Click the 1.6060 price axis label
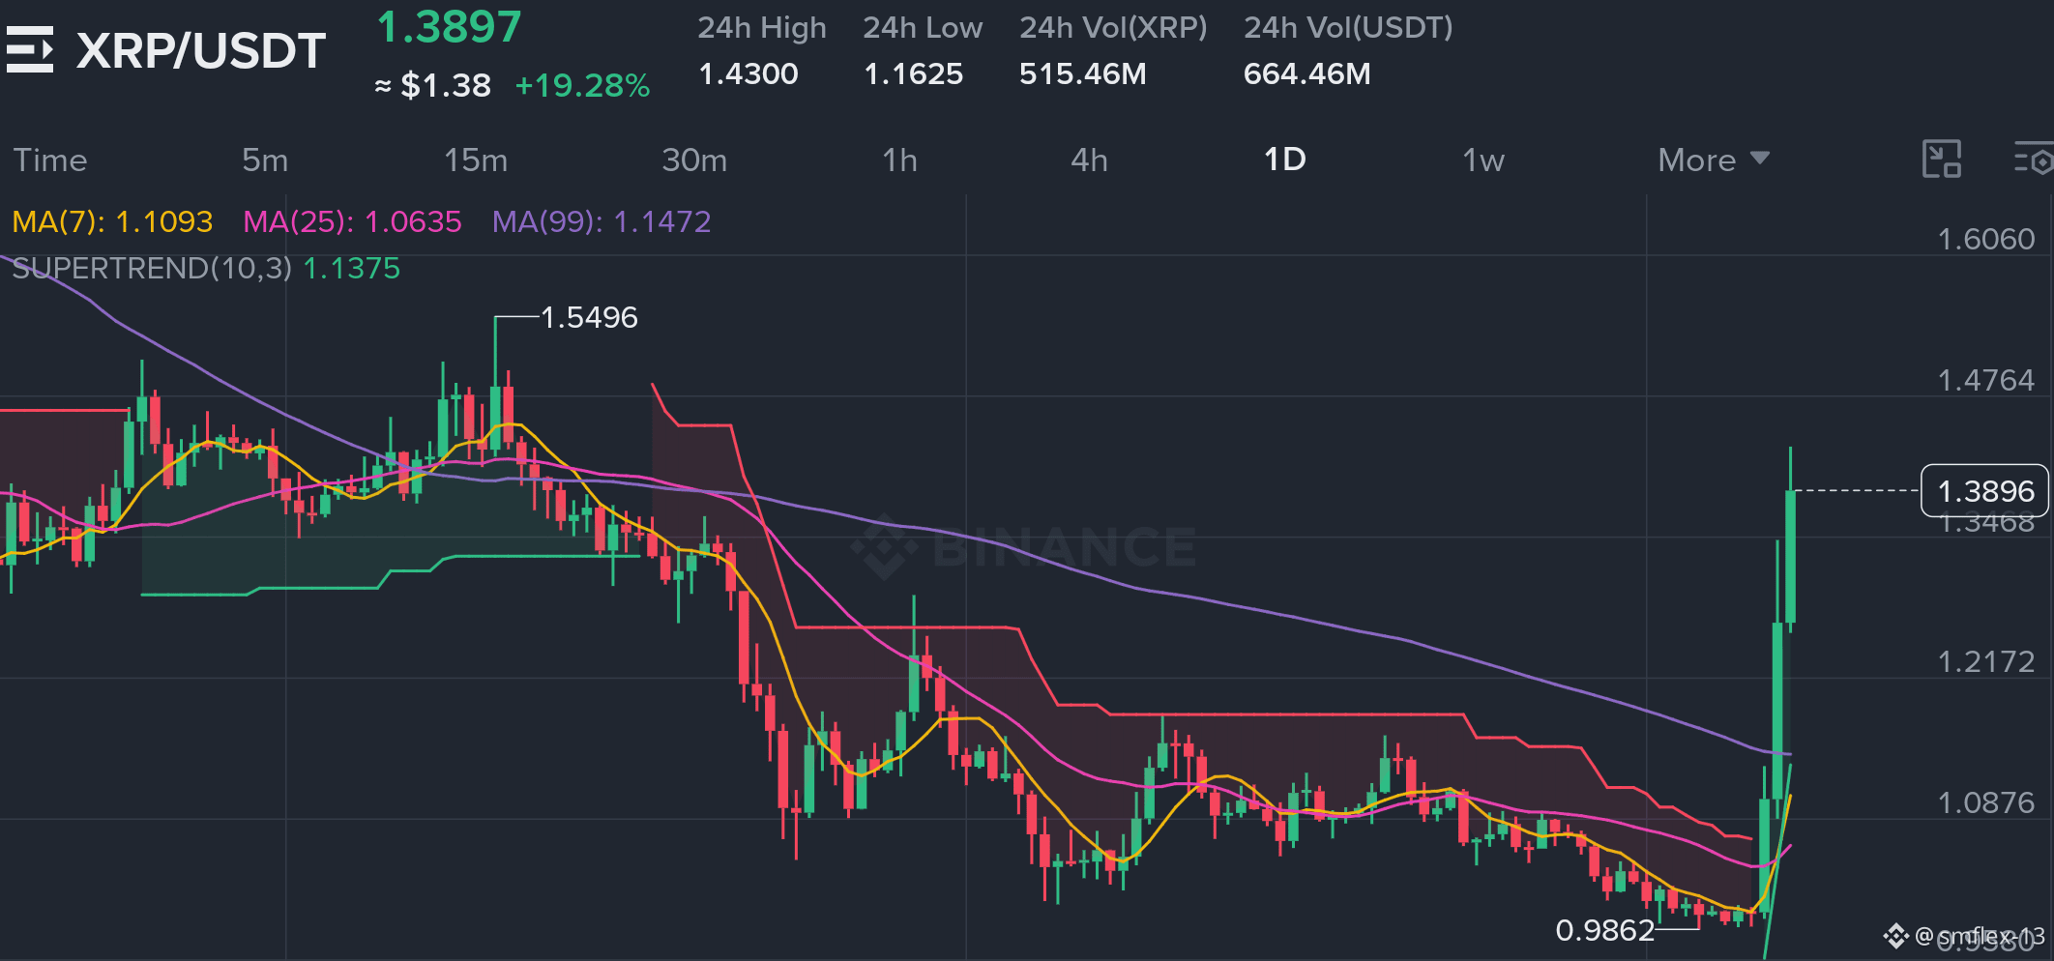Viewport: 2054px width, 961px height. coord(1986,239)
